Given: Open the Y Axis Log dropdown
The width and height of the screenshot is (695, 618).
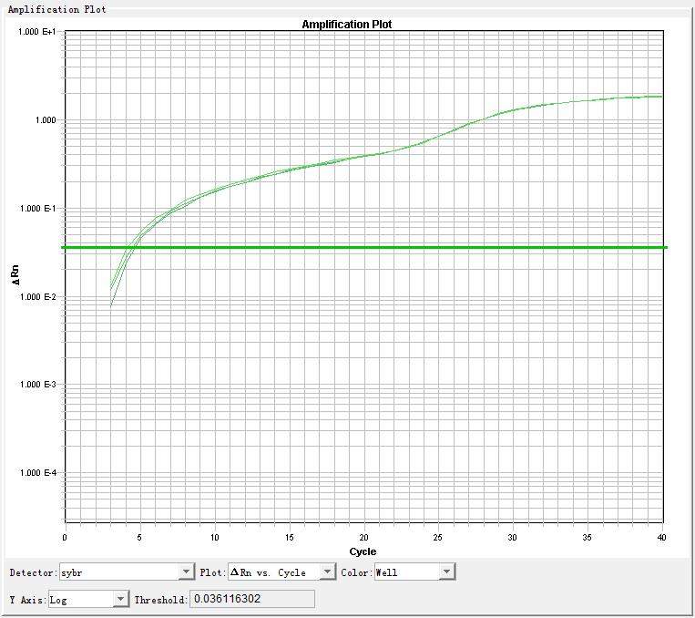Looking at the screenshot, I should pos(88,600).
